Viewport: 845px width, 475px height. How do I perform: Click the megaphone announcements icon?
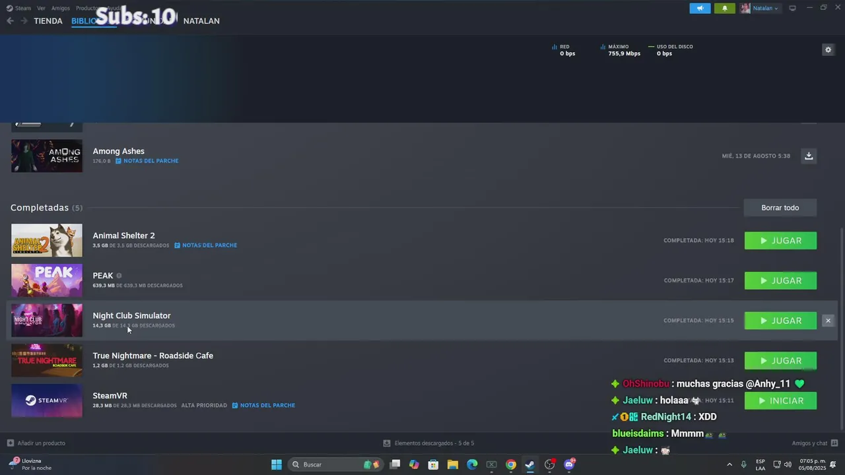[700, 8]
